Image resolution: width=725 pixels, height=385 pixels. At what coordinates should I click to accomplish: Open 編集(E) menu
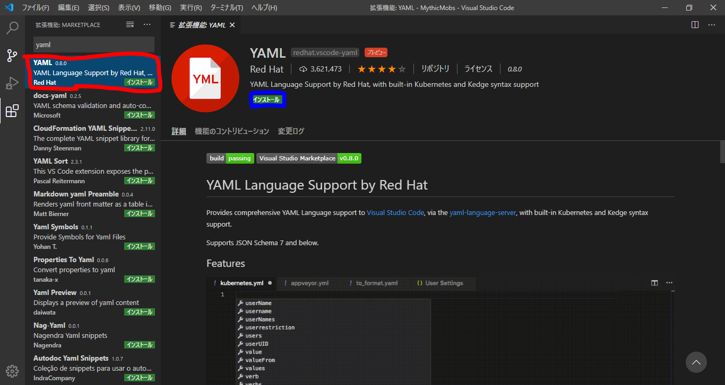coord(68,8)
